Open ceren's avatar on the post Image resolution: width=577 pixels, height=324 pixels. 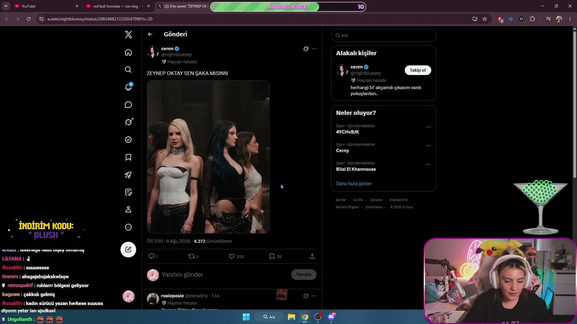[153, 51]
